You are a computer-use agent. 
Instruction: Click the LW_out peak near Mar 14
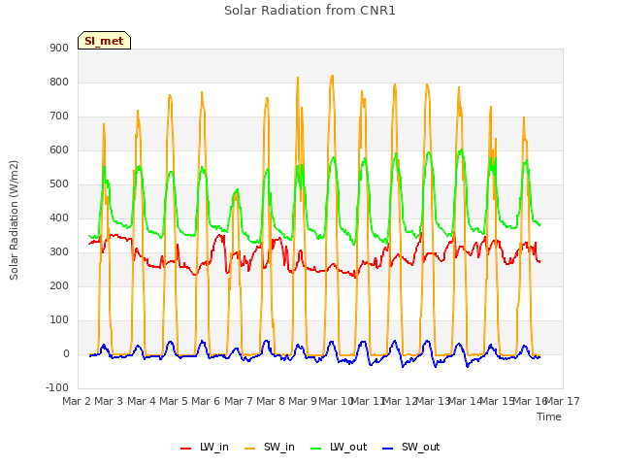[462, 150]
